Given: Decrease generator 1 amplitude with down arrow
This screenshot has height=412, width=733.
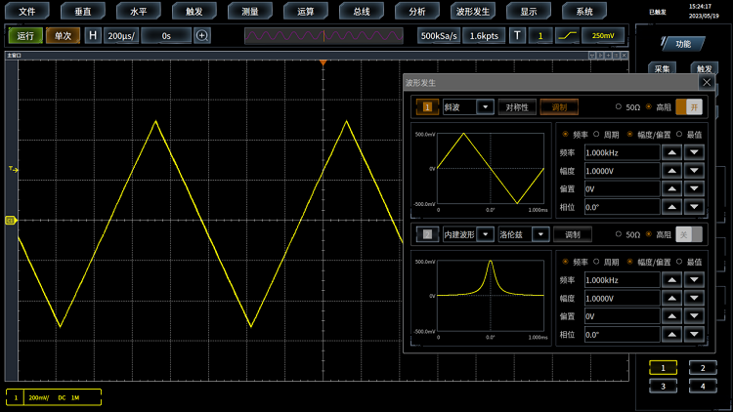Looking at the screenshot, I should [694, 171].
